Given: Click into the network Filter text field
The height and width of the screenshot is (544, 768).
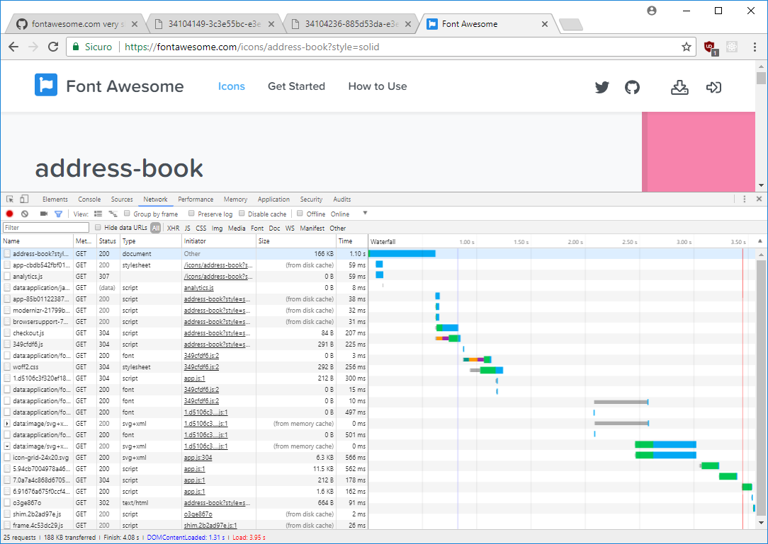Looking at the screenshot, I should click(x=46, y=228).
